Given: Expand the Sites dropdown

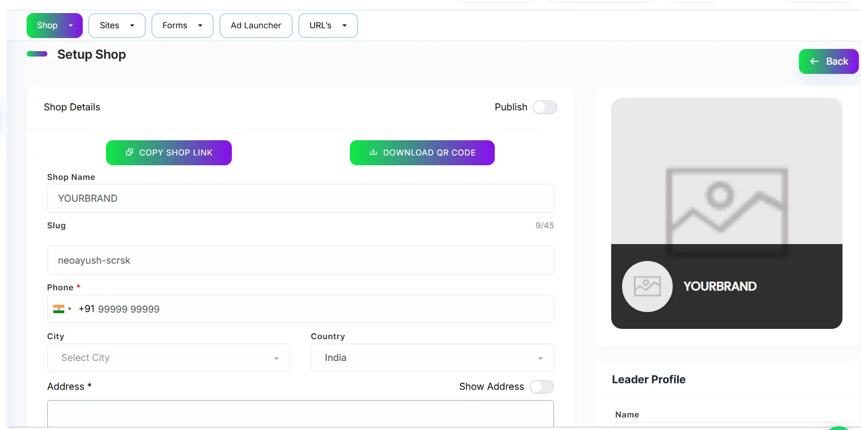Looking at the screenshot, I should [x=116, y=26].
